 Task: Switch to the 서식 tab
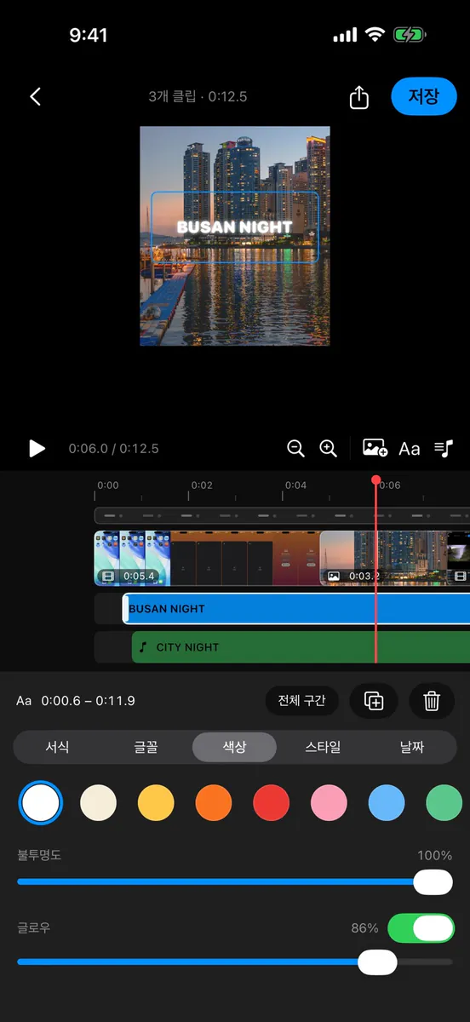click(58, 747)
